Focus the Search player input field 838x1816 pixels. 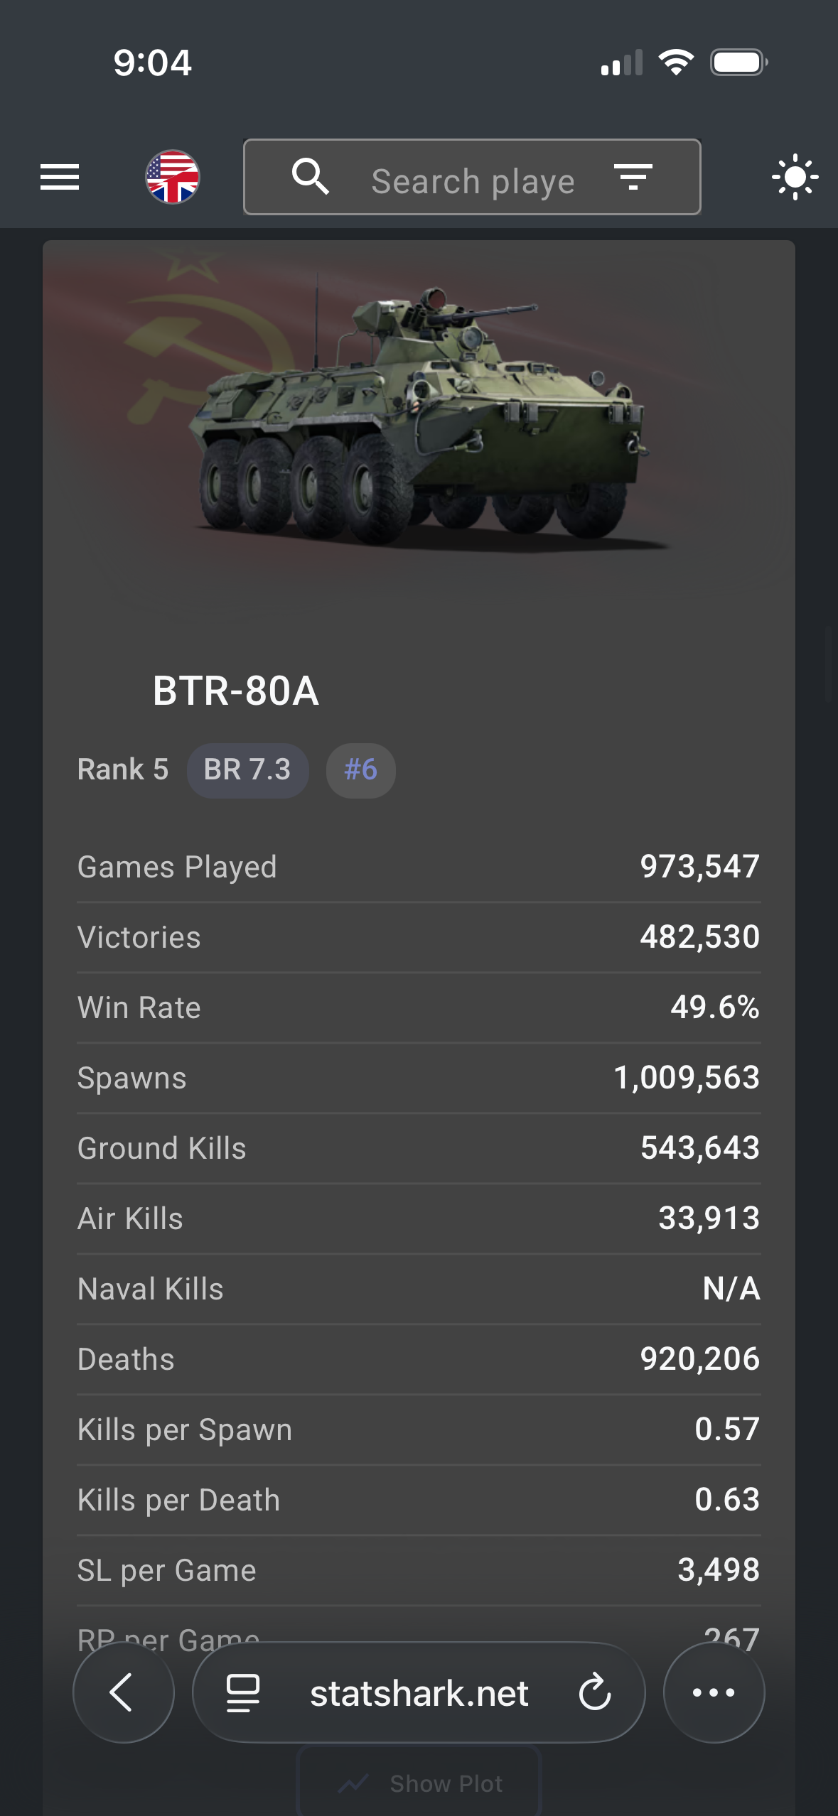click(x=473, y=181)
